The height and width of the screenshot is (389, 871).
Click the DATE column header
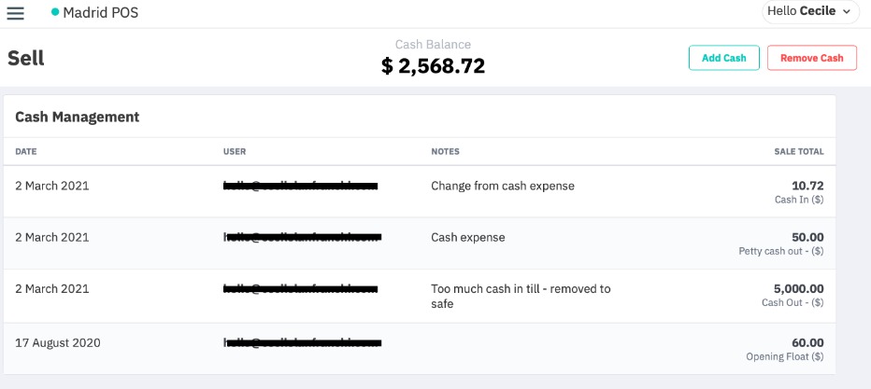(26, 151)
